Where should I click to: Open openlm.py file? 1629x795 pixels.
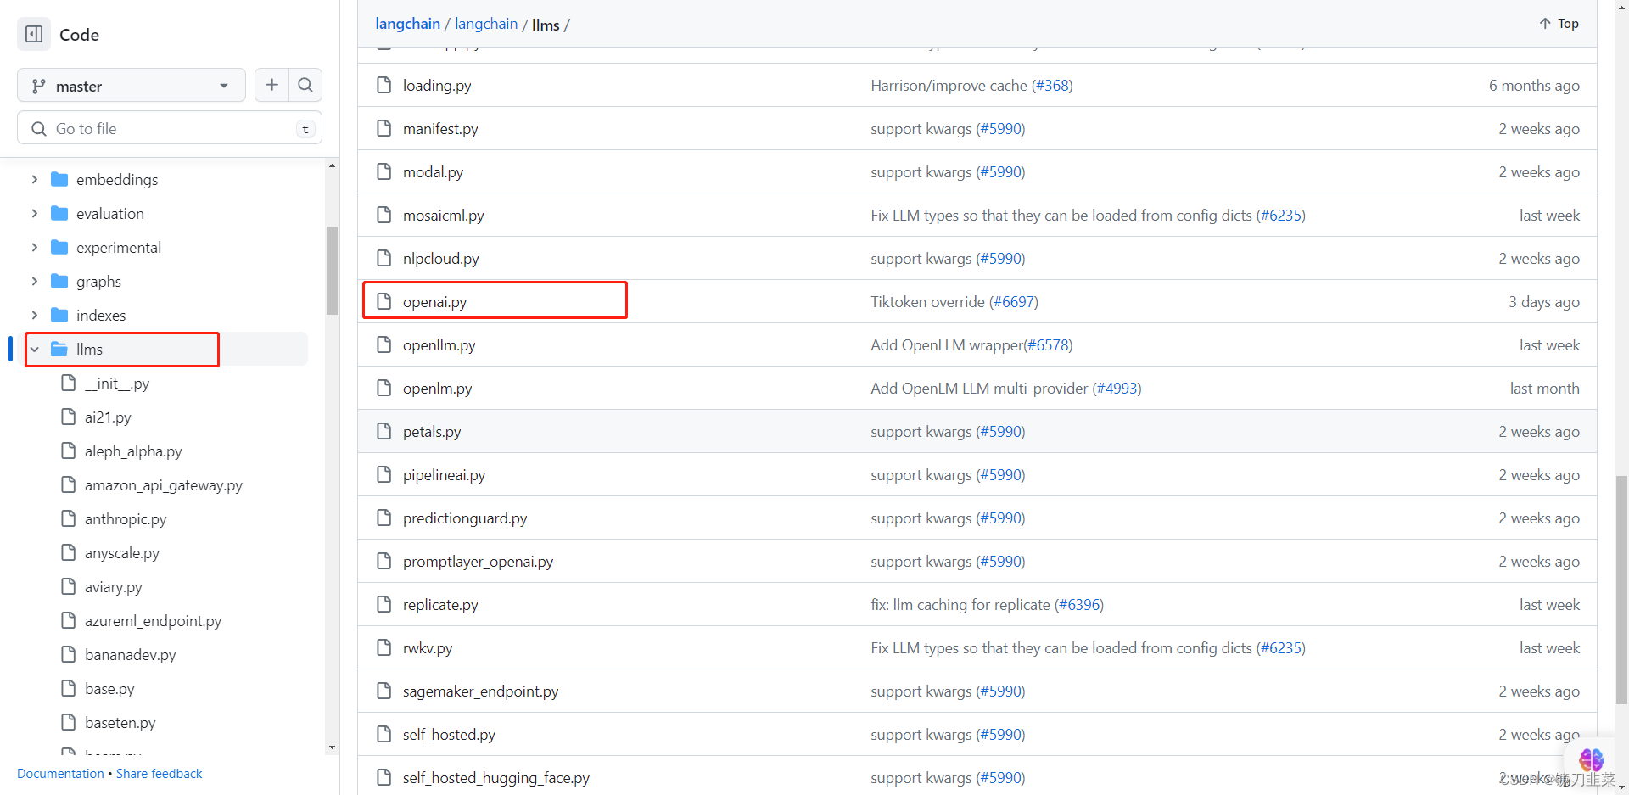click(x=438, y=388)
